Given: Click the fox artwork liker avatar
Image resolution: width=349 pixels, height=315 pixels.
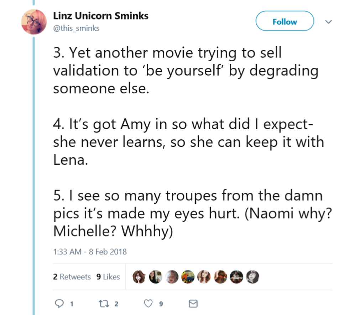Looking at the screenshot, I should [x=187, y=277].
